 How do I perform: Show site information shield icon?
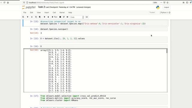(x=24, y=2)
